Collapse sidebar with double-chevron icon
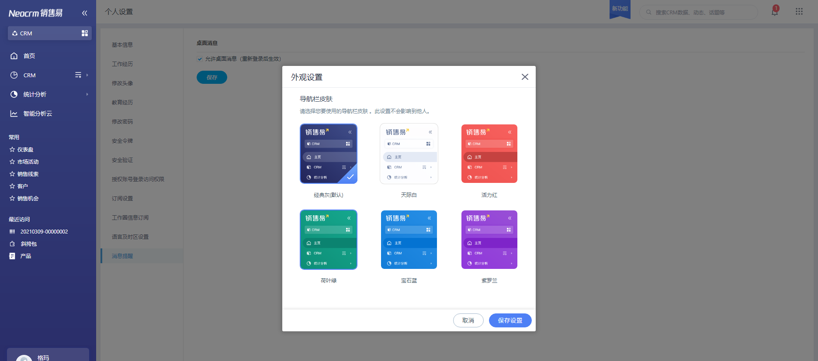This screenshot has height=361, width=818. click(x=84, y=13)
